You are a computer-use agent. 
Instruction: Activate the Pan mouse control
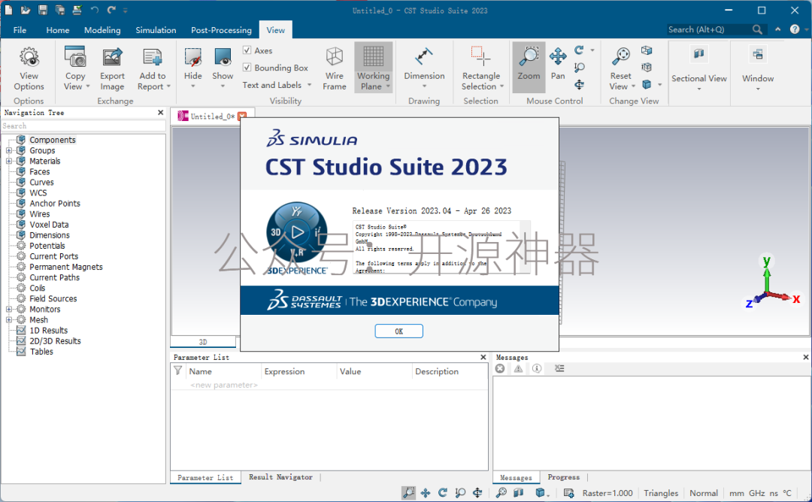(x=558, y=64)
